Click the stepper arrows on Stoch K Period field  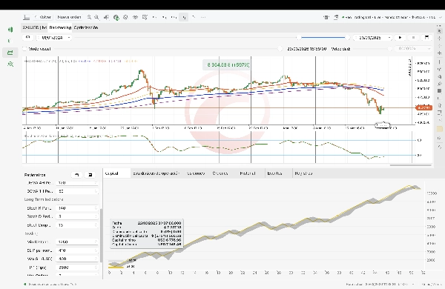click(96, 208)
